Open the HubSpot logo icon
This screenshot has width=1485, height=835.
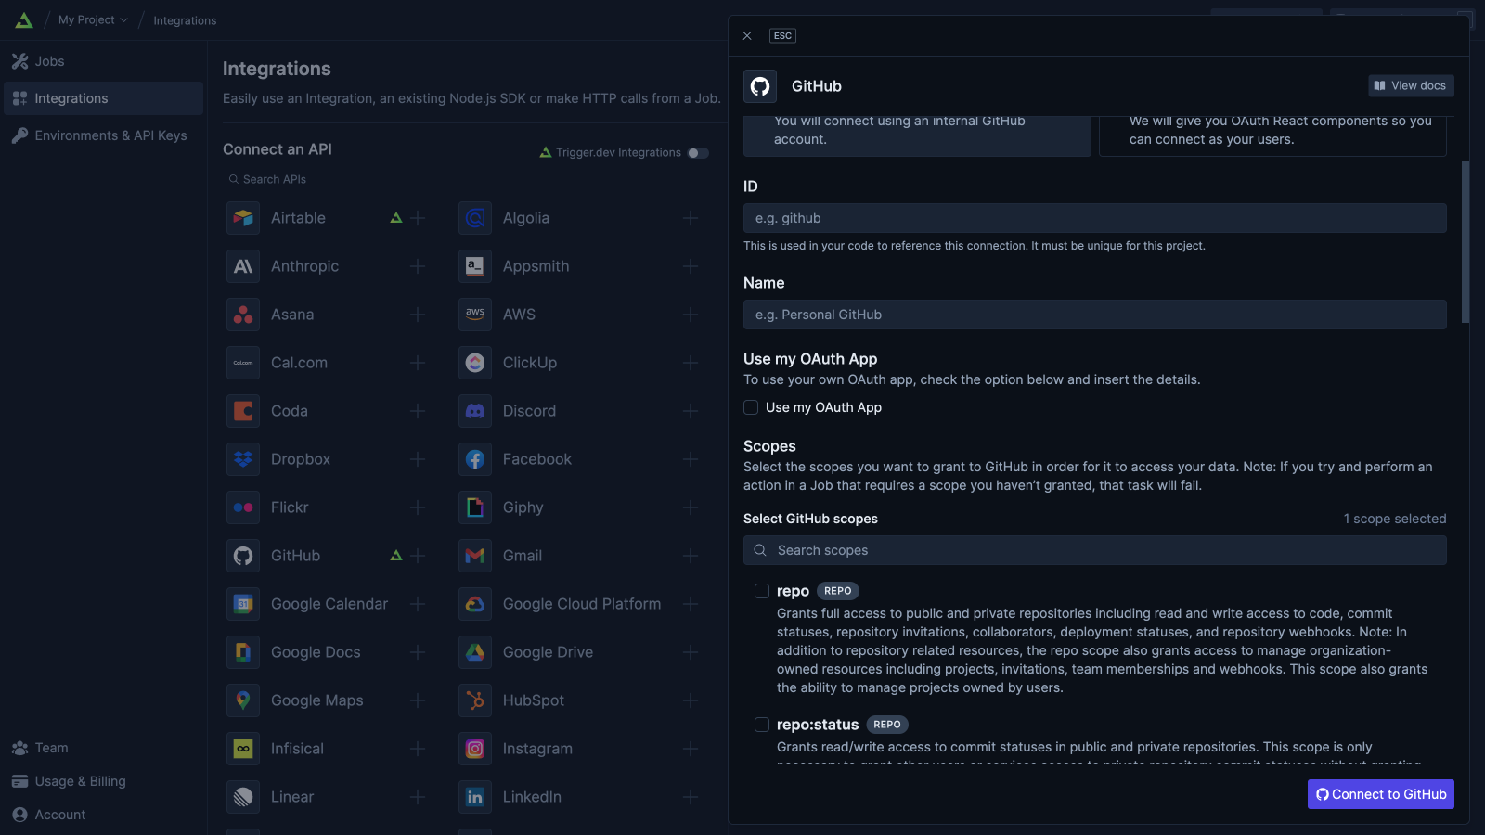pos(475,700)
